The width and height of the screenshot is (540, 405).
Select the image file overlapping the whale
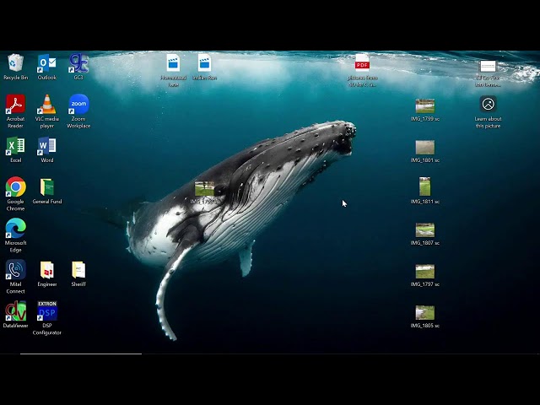point(204,189)
